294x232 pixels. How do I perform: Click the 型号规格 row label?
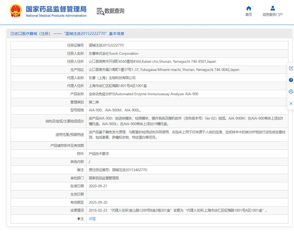(x=77, y=110)
